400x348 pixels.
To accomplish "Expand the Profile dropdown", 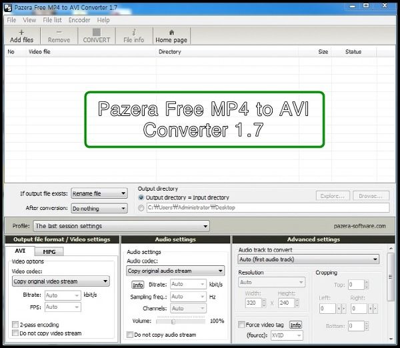I will click(x=121, y=226).
